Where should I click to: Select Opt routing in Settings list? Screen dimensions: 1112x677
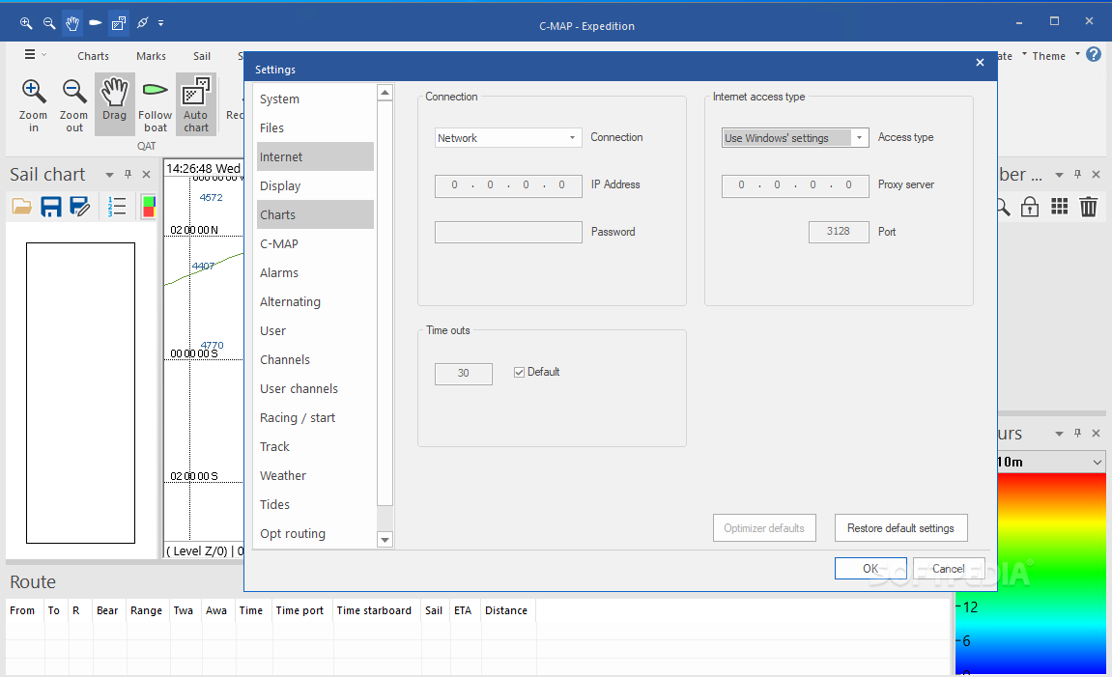tap(315, 534)
